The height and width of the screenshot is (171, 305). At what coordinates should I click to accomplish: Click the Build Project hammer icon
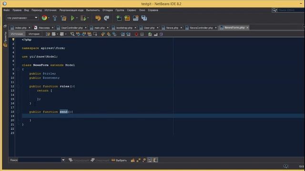point(55,18)
